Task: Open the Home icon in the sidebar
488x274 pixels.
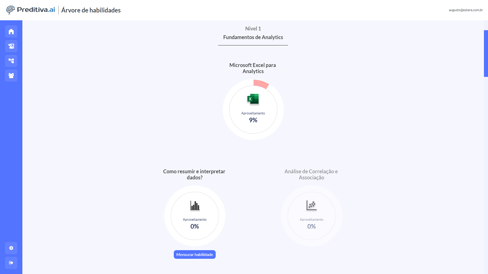Action: (x=11, y=31)
